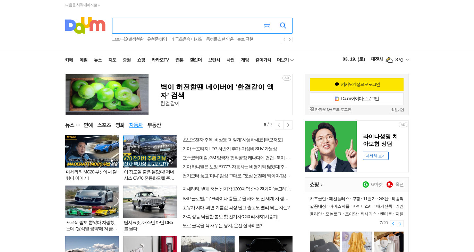The height and width of the screenshot is (252, 474).
Task: Open 쇼핑 in top navigation
Action: [x=141, y=60]
